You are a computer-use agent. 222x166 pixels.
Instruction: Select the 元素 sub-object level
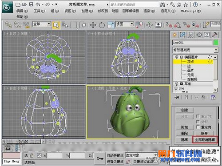[190, 75]
